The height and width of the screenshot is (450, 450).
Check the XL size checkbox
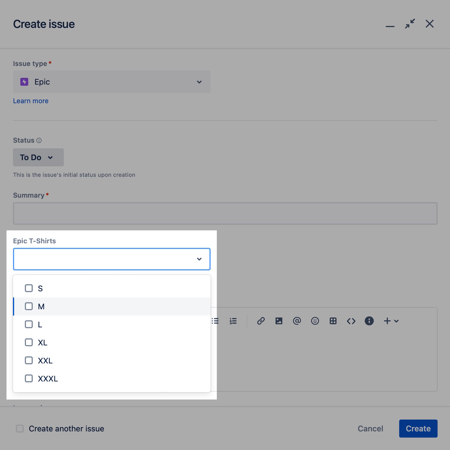(x=29, y=342)
